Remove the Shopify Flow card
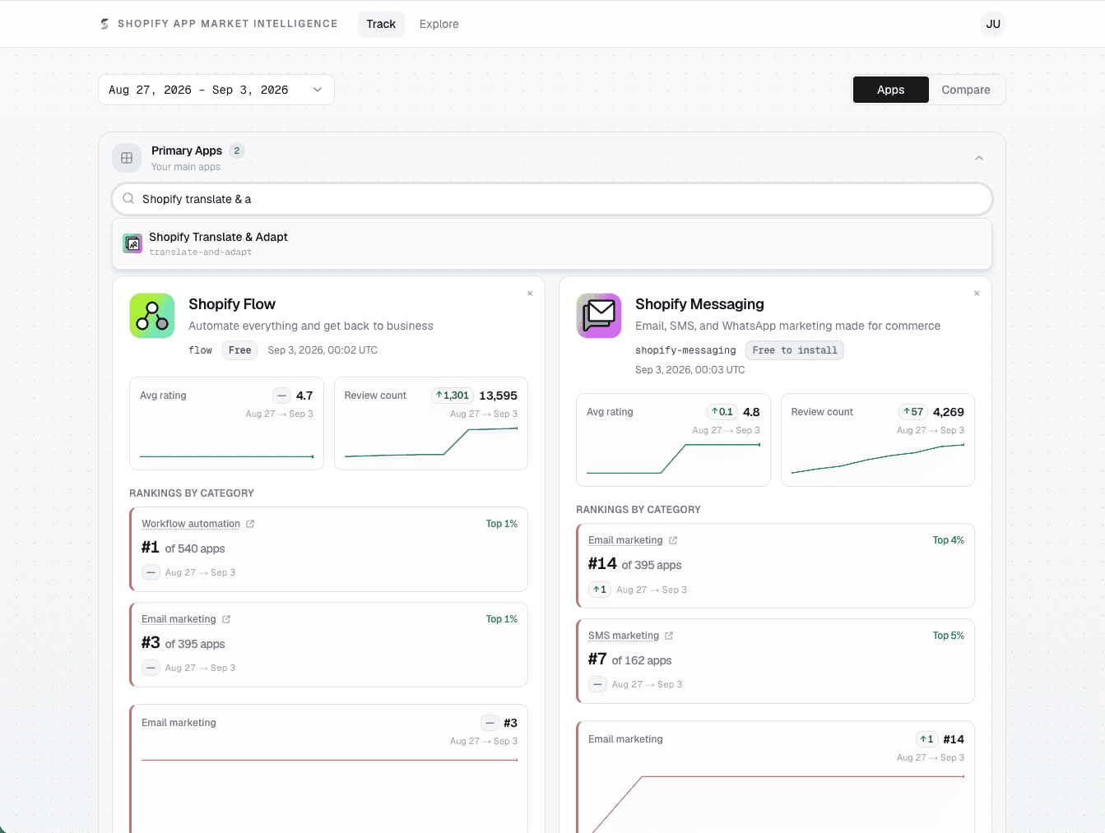This screenshot has width=1105, height=833. (530, 294)
